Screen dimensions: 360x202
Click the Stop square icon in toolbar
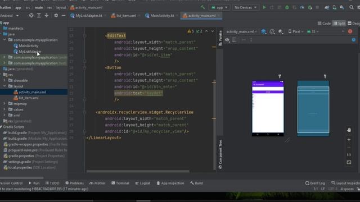(x=317, y=7)
